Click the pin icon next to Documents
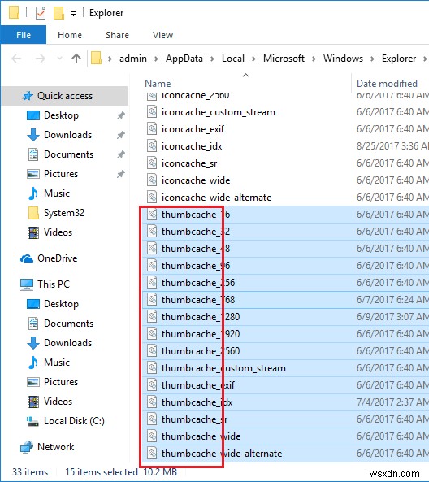 point(121,154)
